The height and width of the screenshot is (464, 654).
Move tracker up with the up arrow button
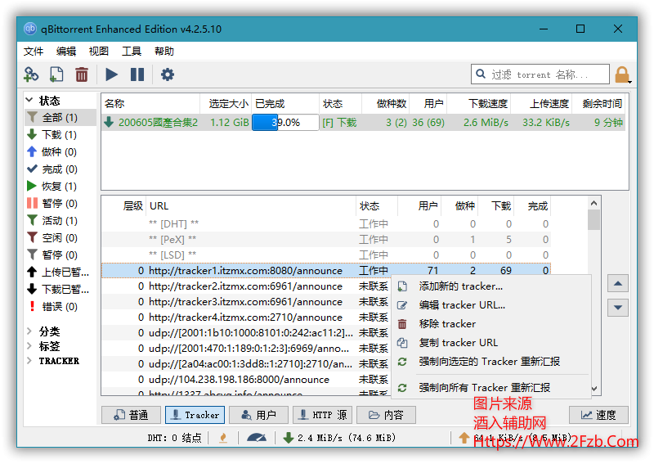click(x=619, y=284)
